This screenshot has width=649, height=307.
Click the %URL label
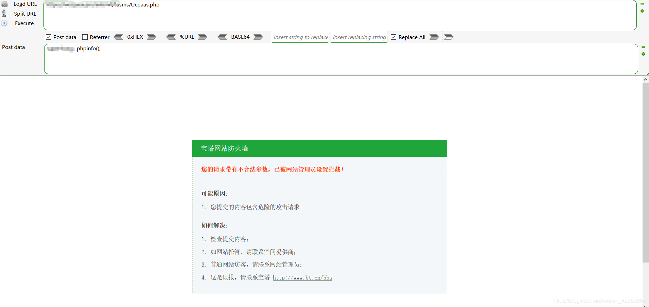click(187, 37)
